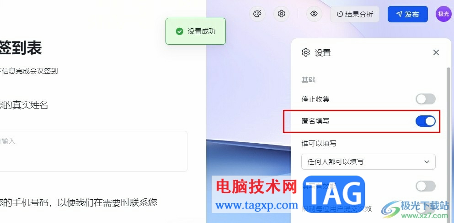This screenshot has width=454, height=223.
Task: Preview the form with the eye icon
Action: click(314, 14)
